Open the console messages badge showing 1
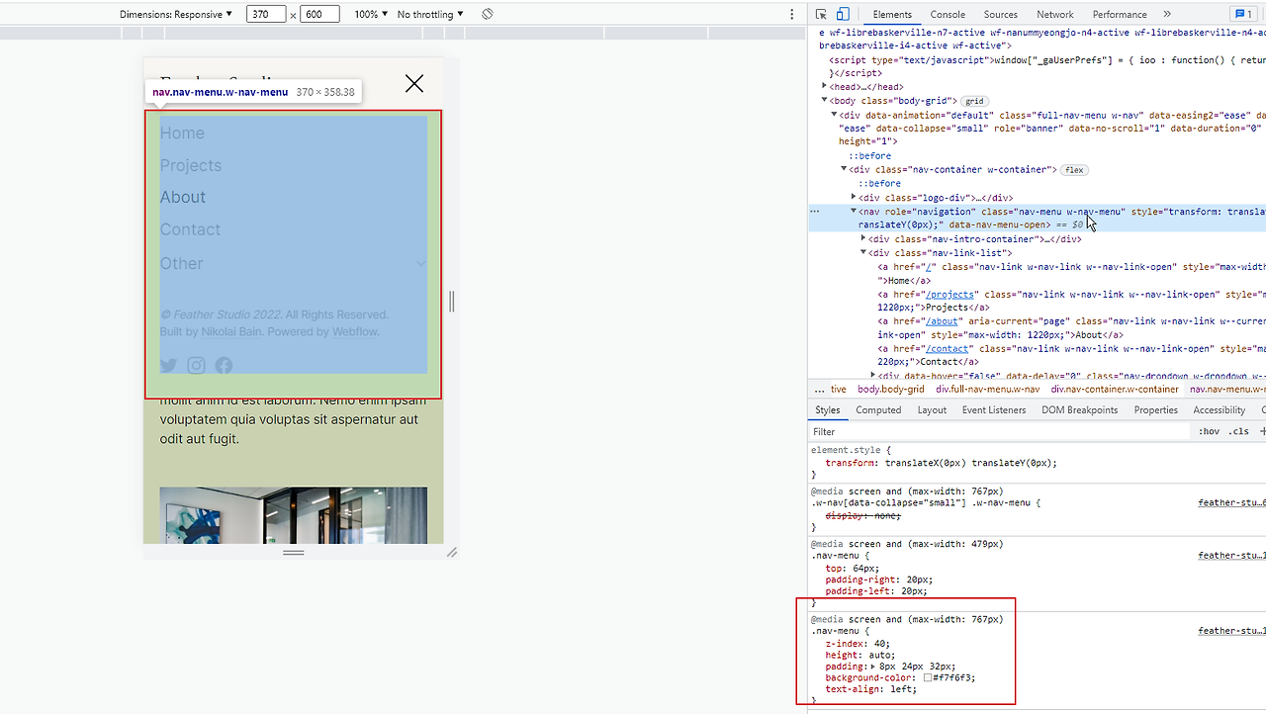Image resolution: width=1266 pixels, height=714 pixels. point(1242,14)
